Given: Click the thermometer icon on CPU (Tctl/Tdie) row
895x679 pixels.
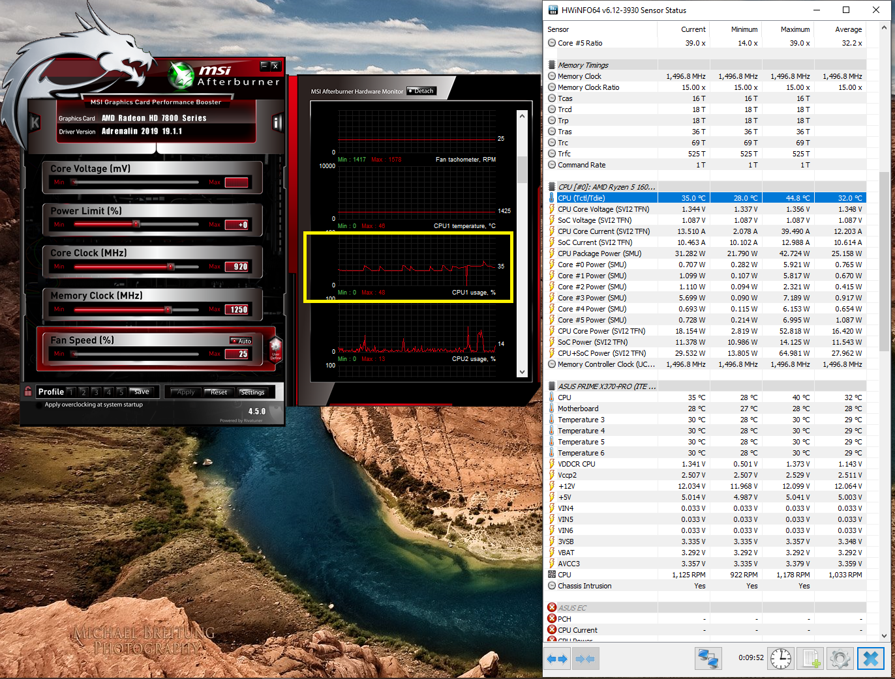Looking at the screenshot, I should click(552, 198).
